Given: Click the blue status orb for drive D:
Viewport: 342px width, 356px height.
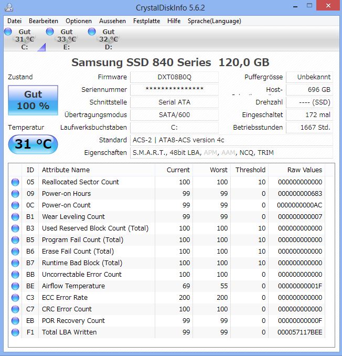Looking at the screenshot, I should pyautogui.click(x=92, y=32).
